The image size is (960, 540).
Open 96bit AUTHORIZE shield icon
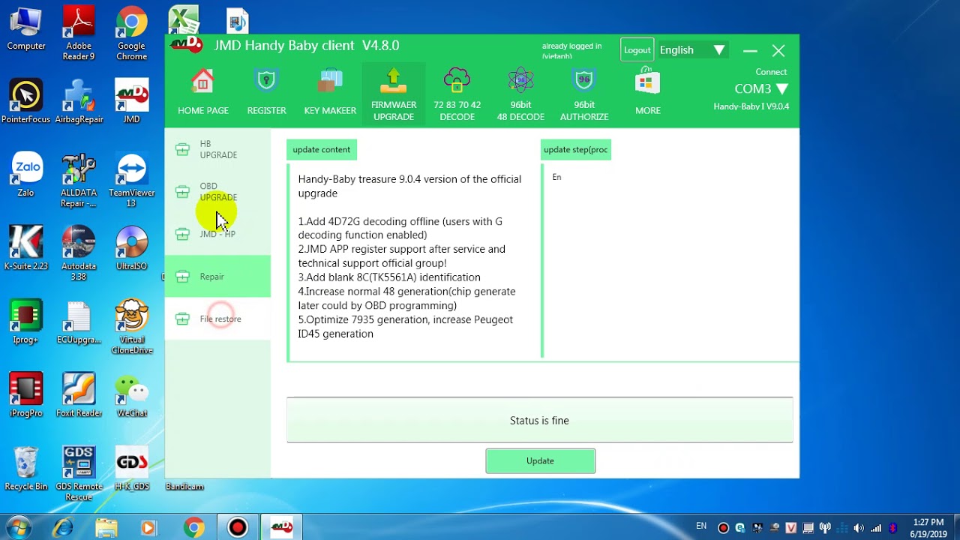click(x=584, y=80)
